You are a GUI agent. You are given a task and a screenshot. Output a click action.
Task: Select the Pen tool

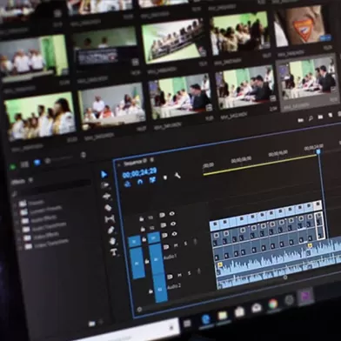(x=111, y=231)
